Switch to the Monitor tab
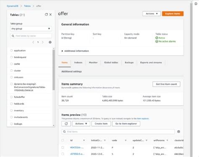 93,62
